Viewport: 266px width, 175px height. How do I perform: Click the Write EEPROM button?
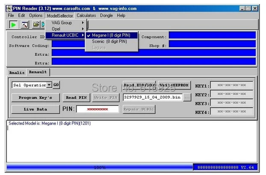click(x=174, y=85)
